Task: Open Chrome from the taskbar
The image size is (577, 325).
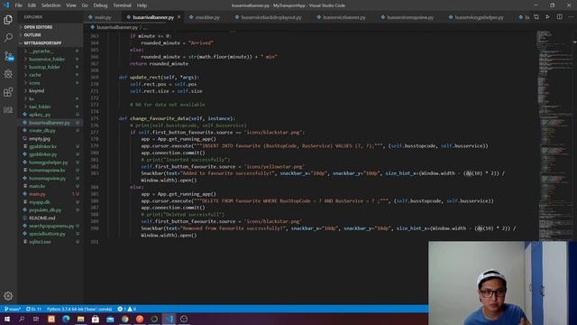Action: coord(124,319)
